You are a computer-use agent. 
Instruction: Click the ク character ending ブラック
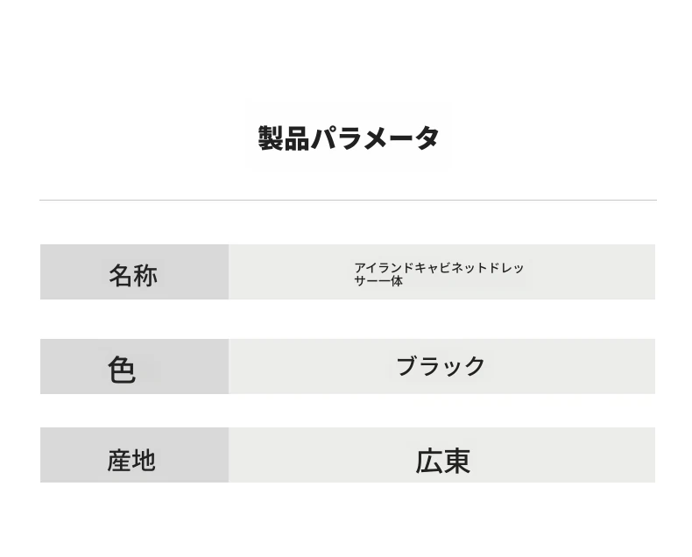(x=475, y=366)
